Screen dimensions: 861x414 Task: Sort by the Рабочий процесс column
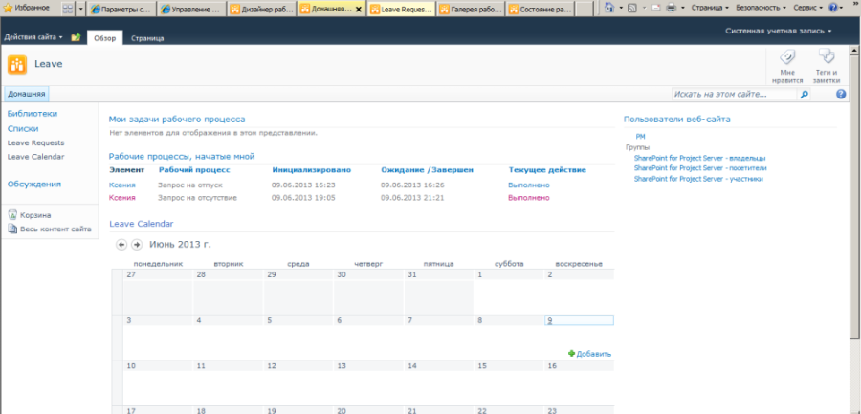click(194, 170)
